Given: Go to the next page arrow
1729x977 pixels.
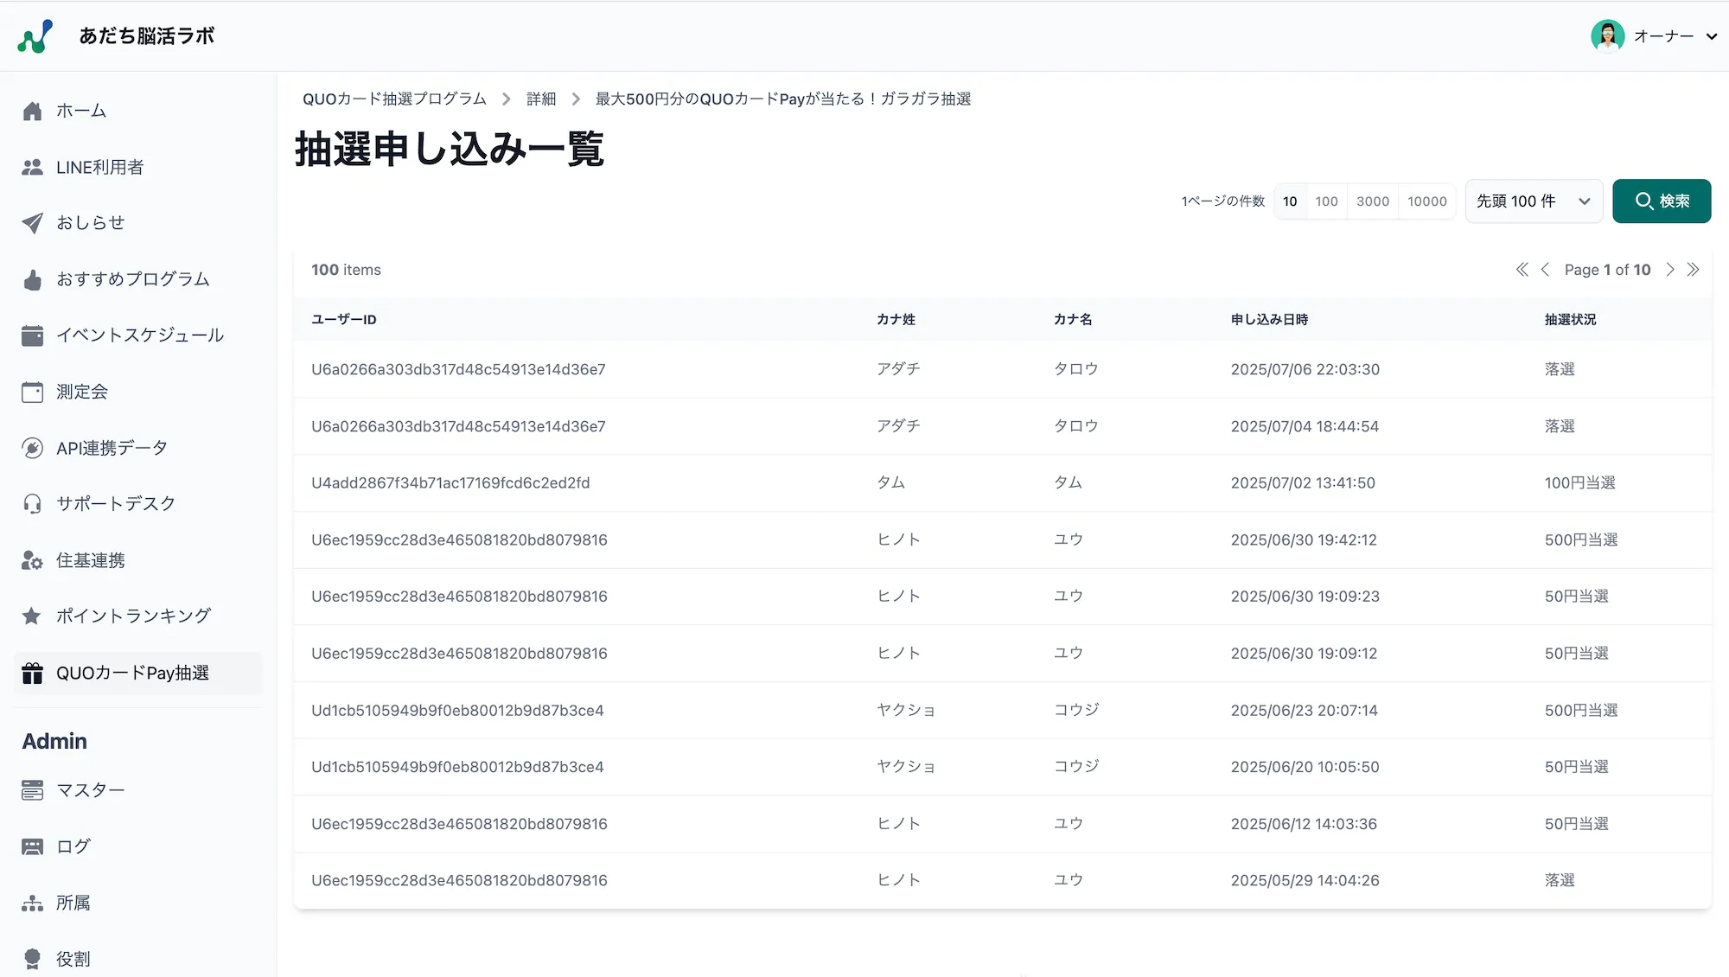Looking at the screenshot, I should coord(1670,270).
